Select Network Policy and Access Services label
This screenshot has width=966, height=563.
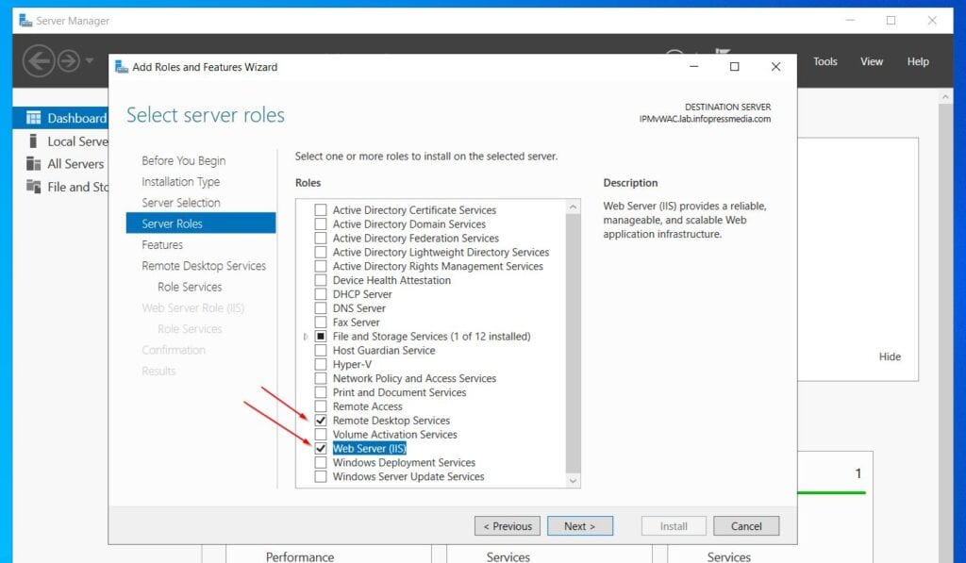pos(415,378)
